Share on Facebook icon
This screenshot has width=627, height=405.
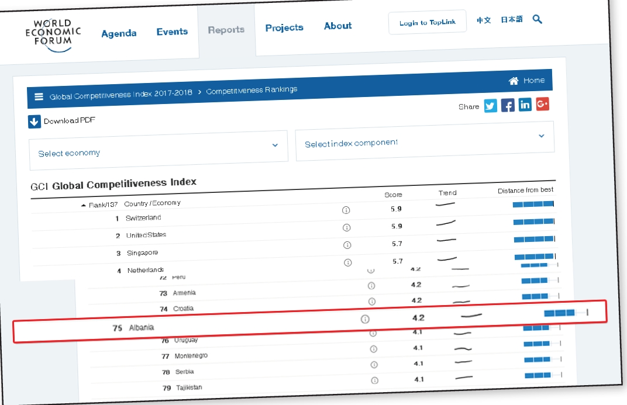tap(508, 105)
